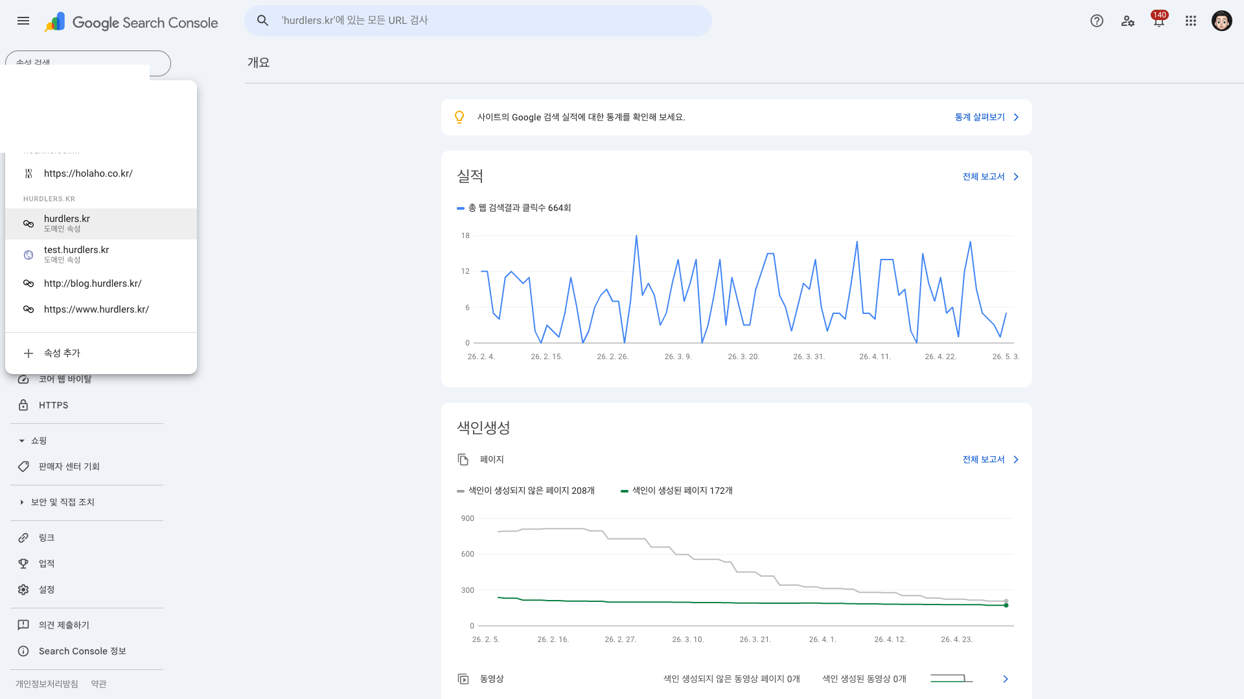Click 색인 생성되지 않은 동영상 페이지 0개
Image resolution: width=1244 pixels, height=699 pixels.
click(731, 679)
